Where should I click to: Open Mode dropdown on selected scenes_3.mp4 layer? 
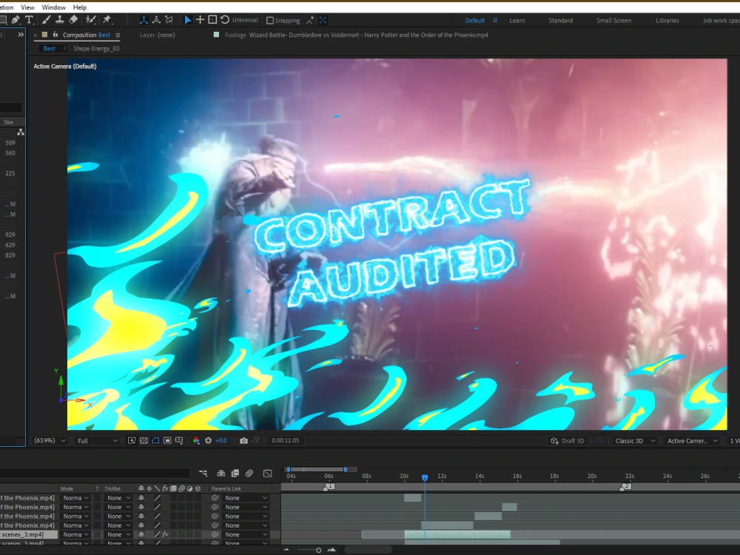pos(76,535)
